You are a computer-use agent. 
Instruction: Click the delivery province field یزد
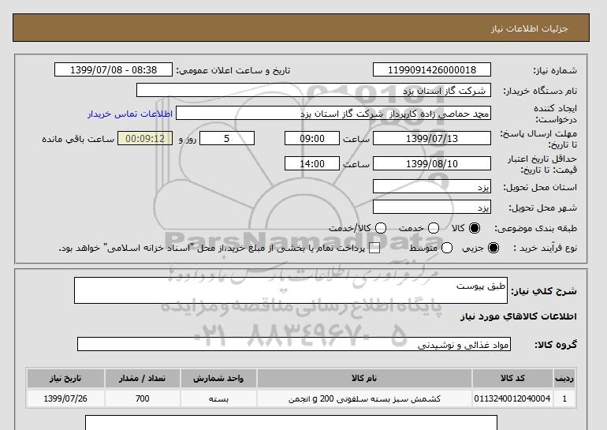432,186
